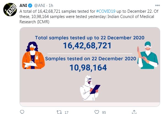Open the three-dot more options menu

[157, 5]
